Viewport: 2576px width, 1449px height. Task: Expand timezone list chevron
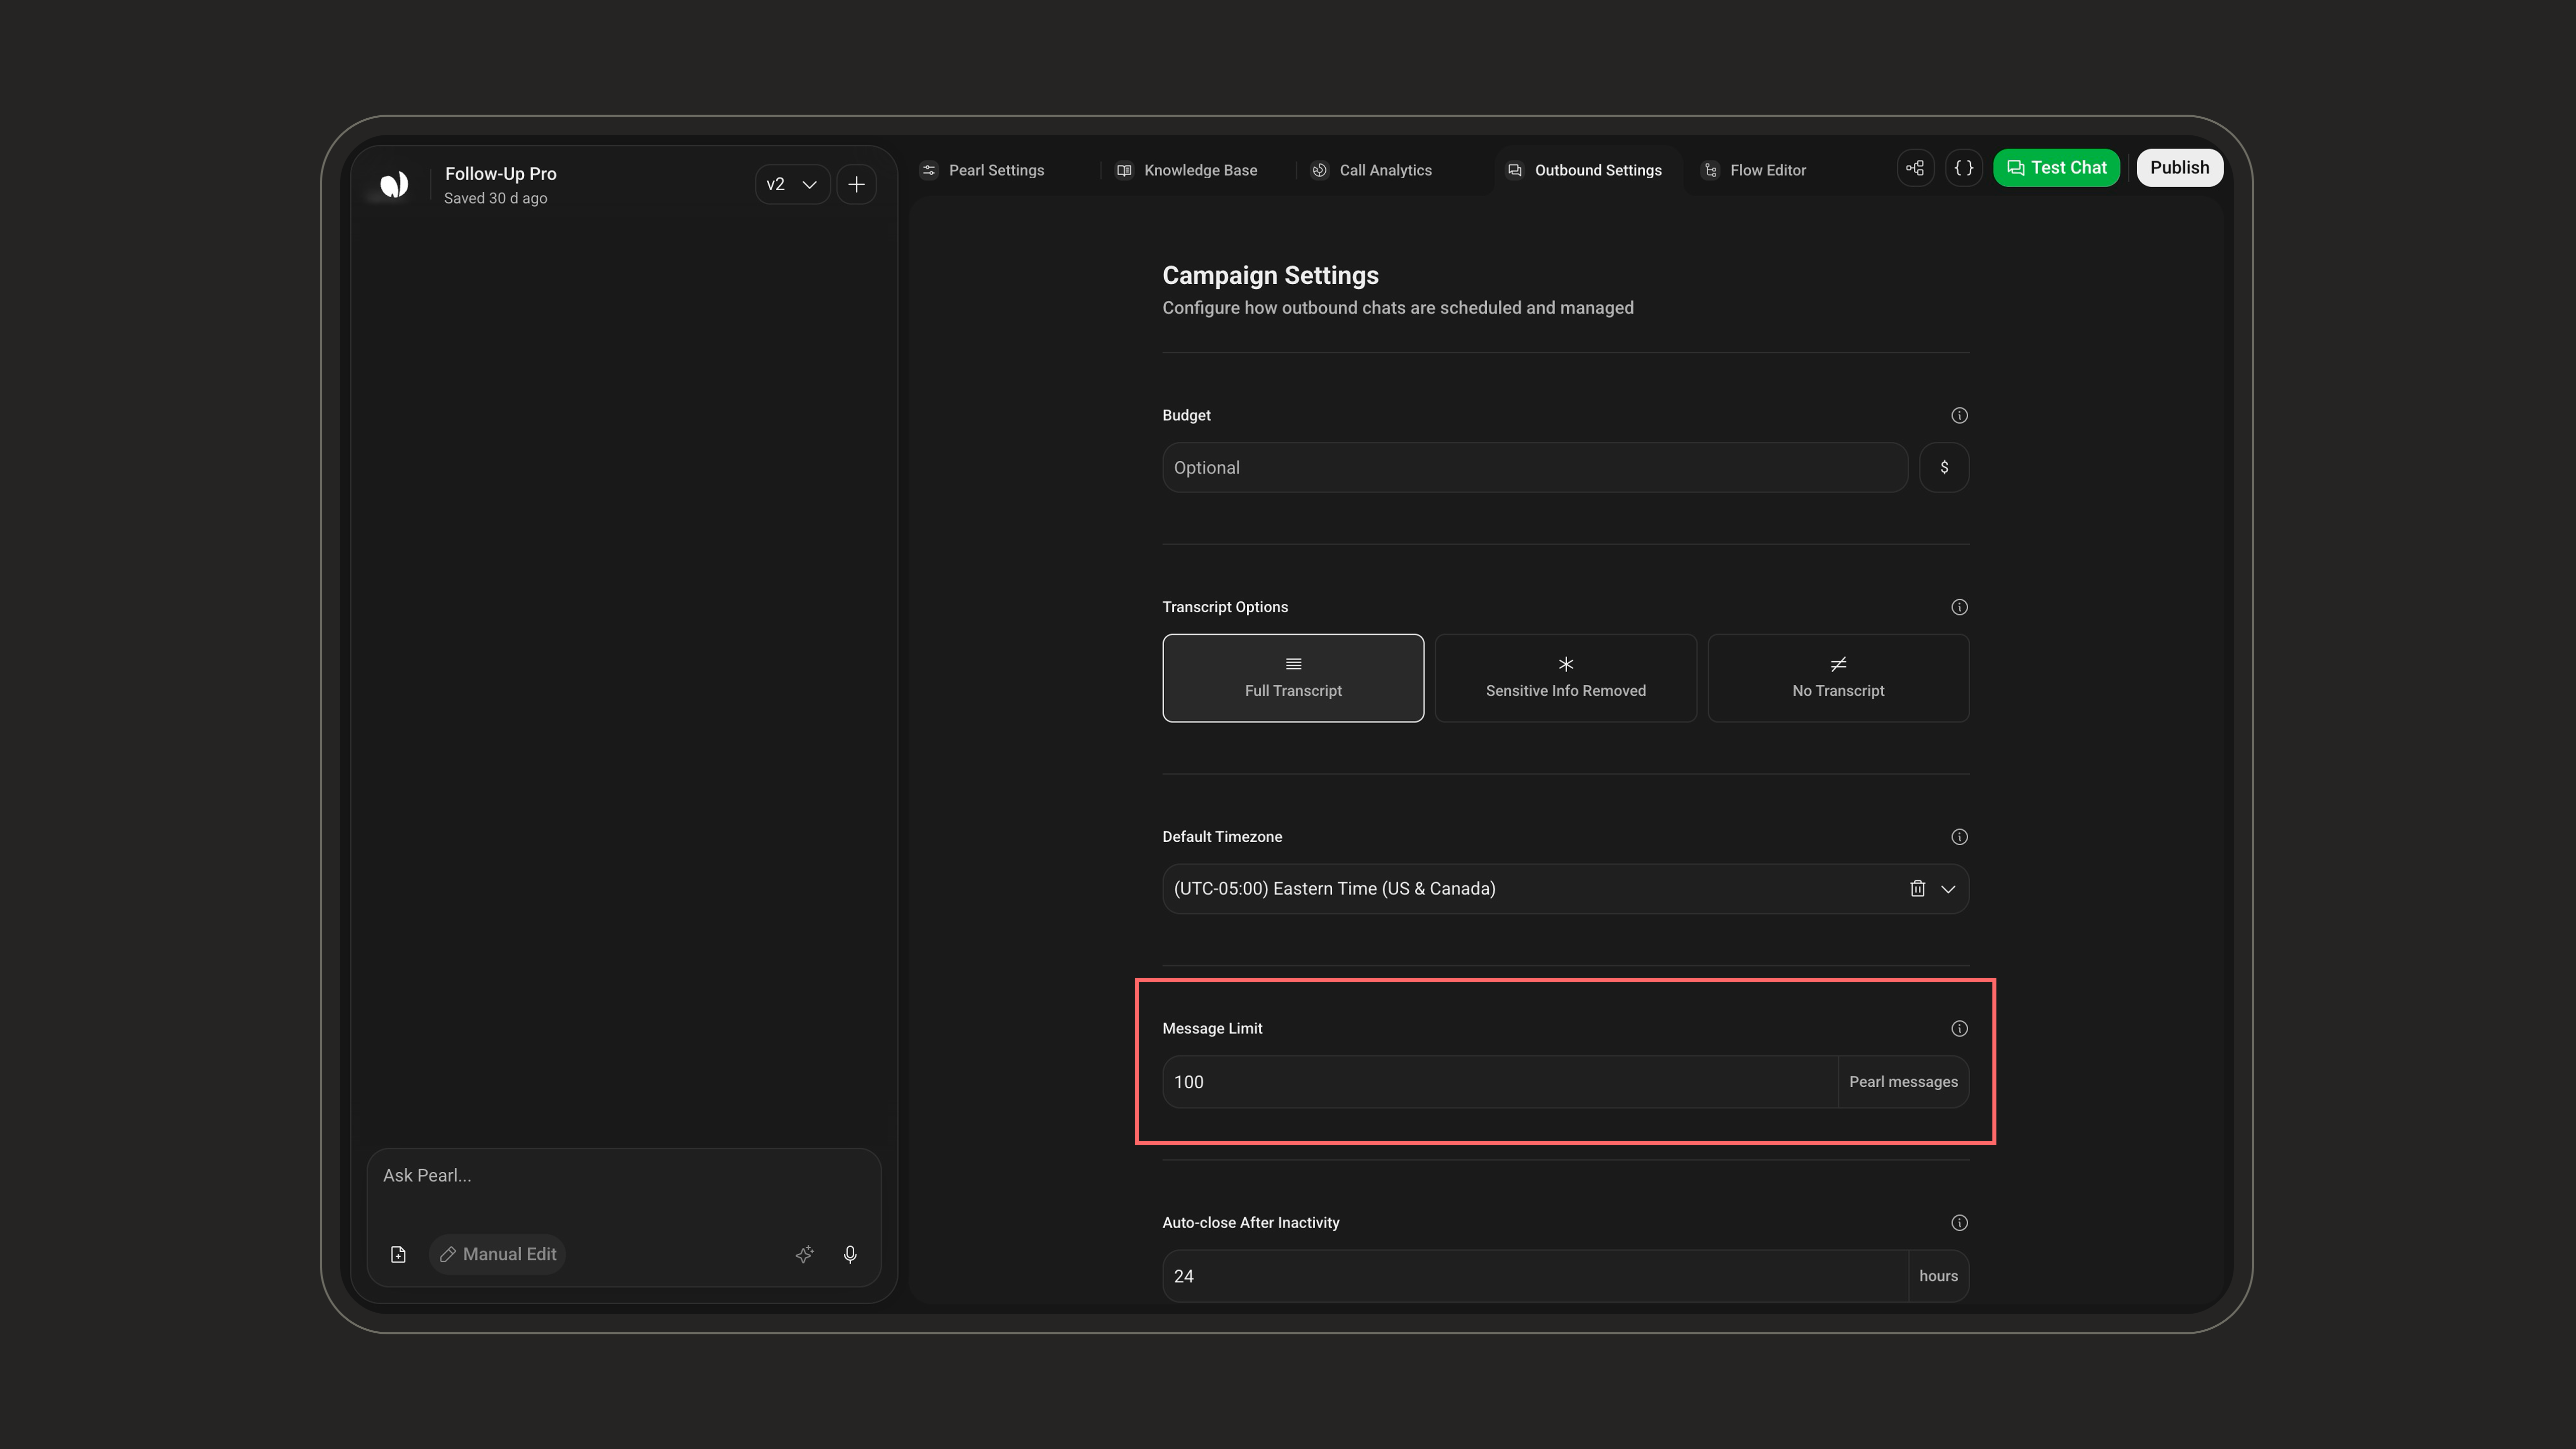pos(1948,889)
